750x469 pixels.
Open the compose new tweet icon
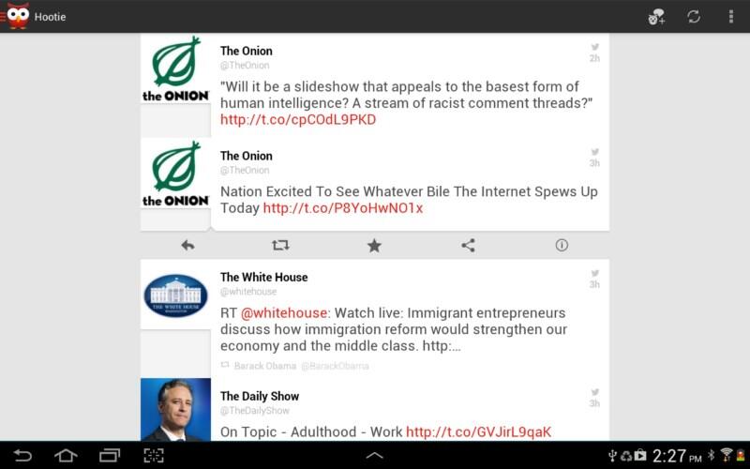coord(656,17)
